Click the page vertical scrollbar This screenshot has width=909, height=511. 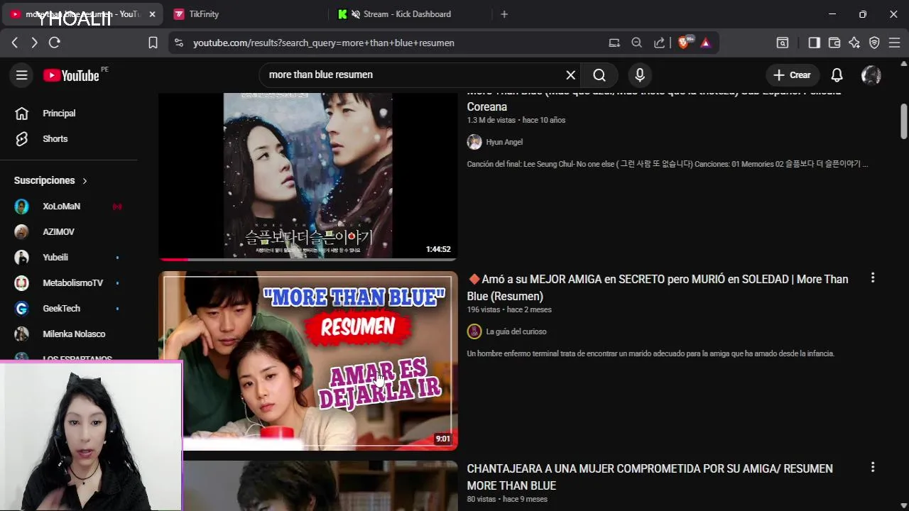(x=903, y=121)
